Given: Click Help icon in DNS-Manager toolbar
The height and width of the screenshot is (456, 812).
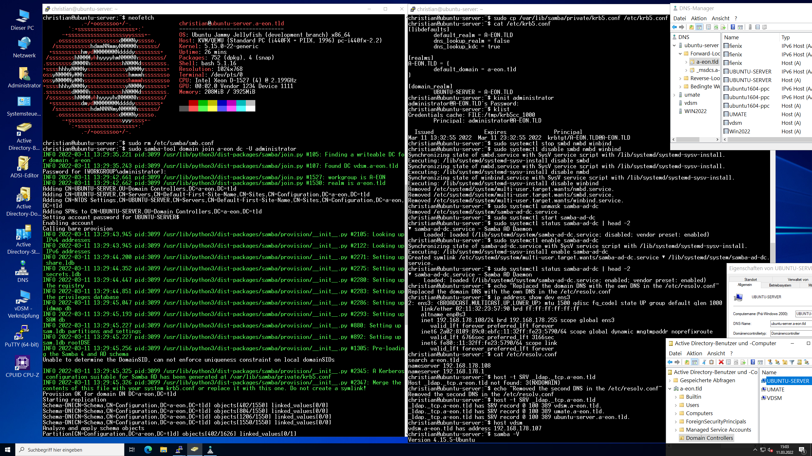Looking at the screenshot, I should (x=733, y=27).
